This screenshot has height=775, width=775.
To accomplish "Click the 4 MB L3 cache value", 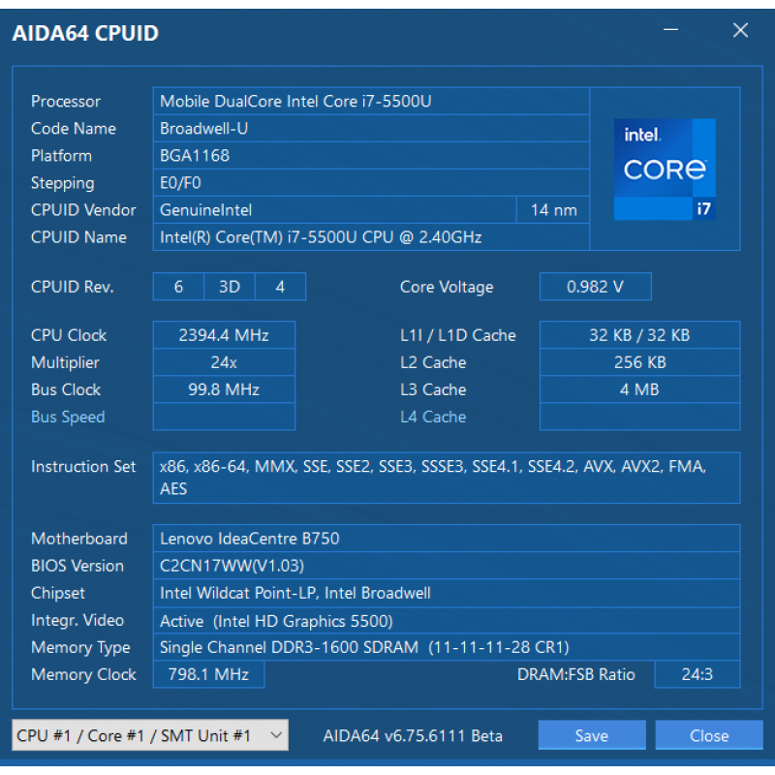I will click(x=639, y=389).
